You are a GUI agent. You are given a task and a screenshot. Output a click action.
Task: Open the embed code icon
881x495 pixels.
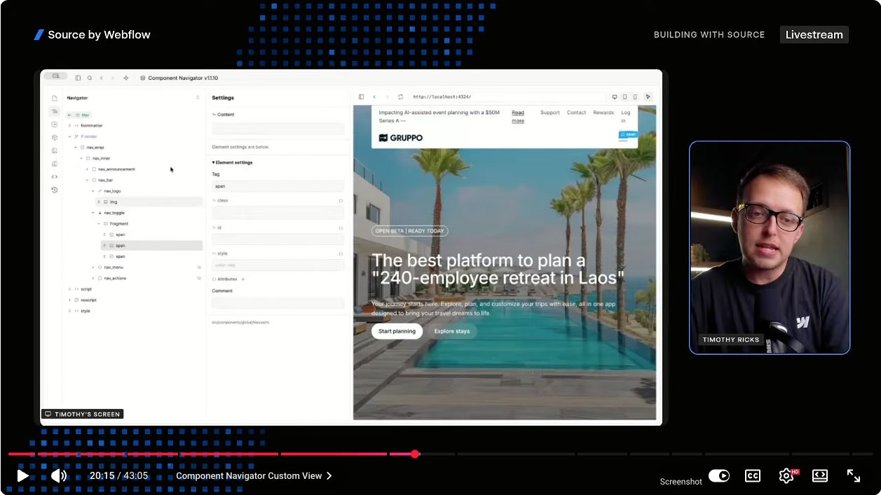[820, 476]
